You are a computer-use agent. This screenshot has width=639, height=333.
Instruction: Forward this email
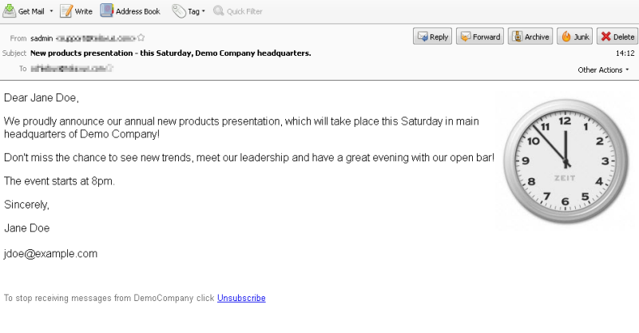[479, 37]
